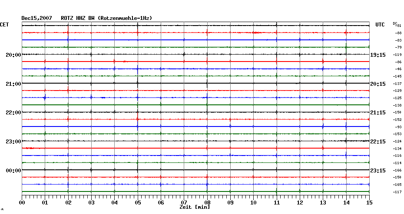Select the "21:15" UTC row label

(378, 113)
